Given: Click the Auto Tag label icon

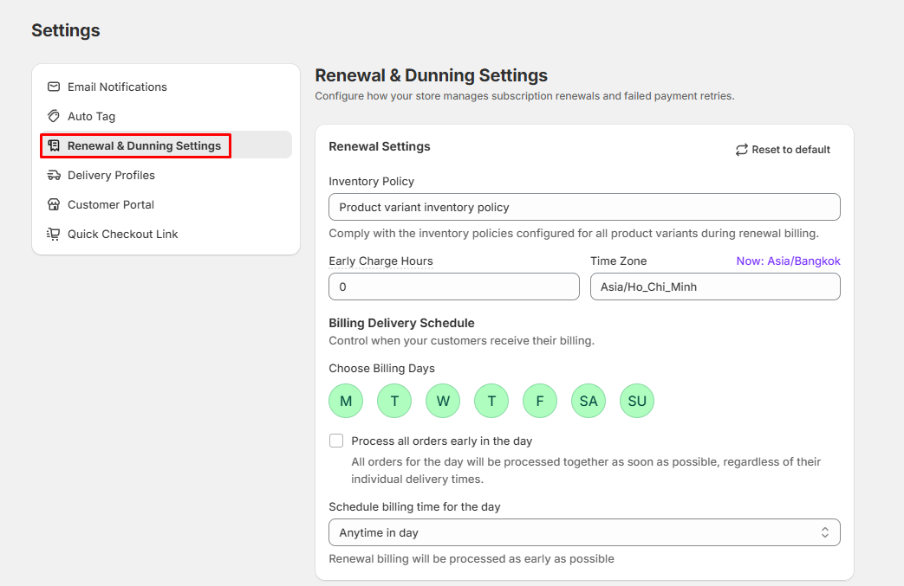Looking at the screenshot, I should tap(54, 116).
